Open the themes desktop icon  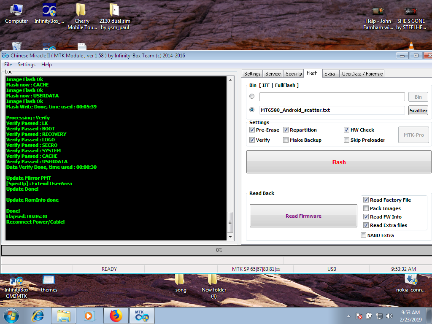[49, 284]
